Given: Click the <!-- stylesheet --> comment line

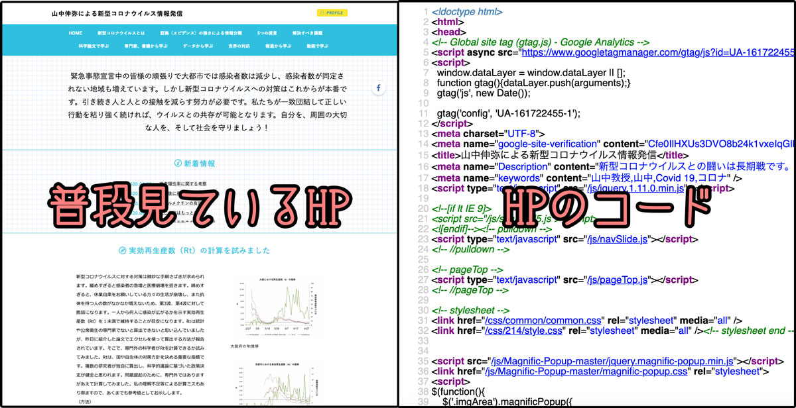Looking at the screenshot, I should coord(470,311).
